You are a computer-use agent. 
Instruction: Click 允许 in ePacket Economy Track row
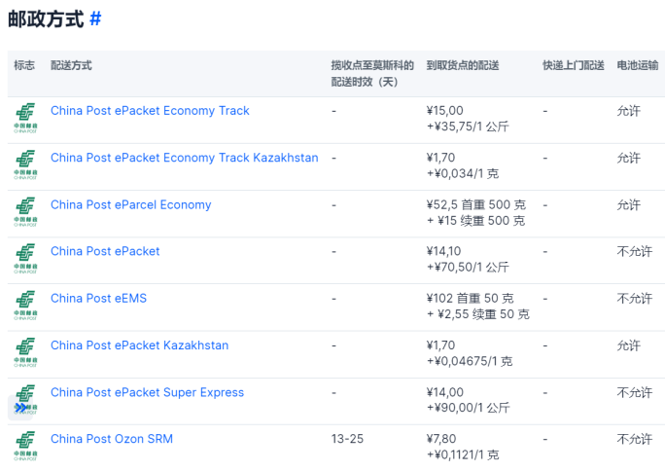coord(628,111)
